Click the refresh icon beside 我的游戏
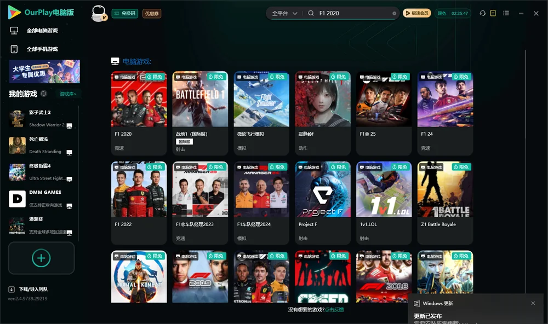Viewport: 548px width, 324px height. point(44,94)
